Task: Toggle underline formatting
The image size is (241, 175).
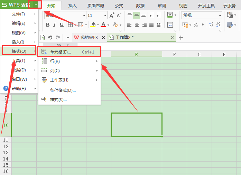Action: coord(62,25)
